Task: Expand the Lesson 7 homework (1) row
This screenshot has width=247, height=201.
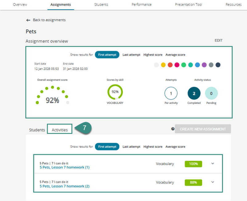Action: [x=213, y=164]
